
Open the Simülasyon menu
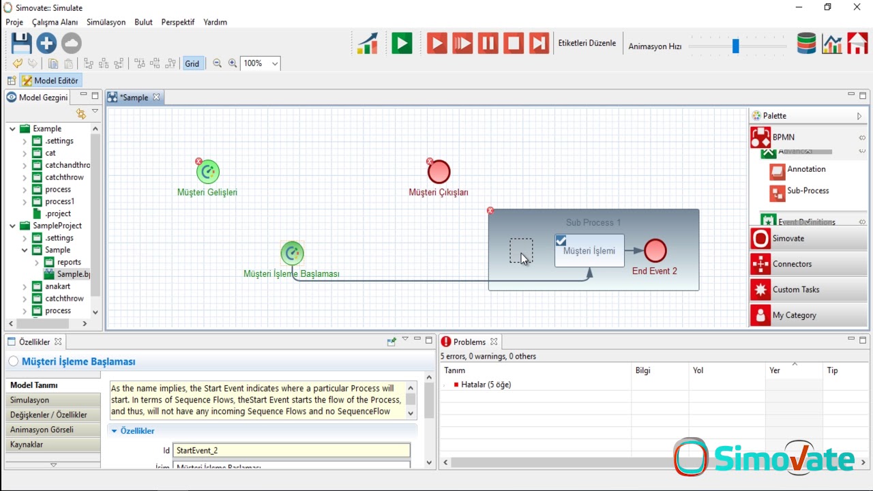click(106, 22)
